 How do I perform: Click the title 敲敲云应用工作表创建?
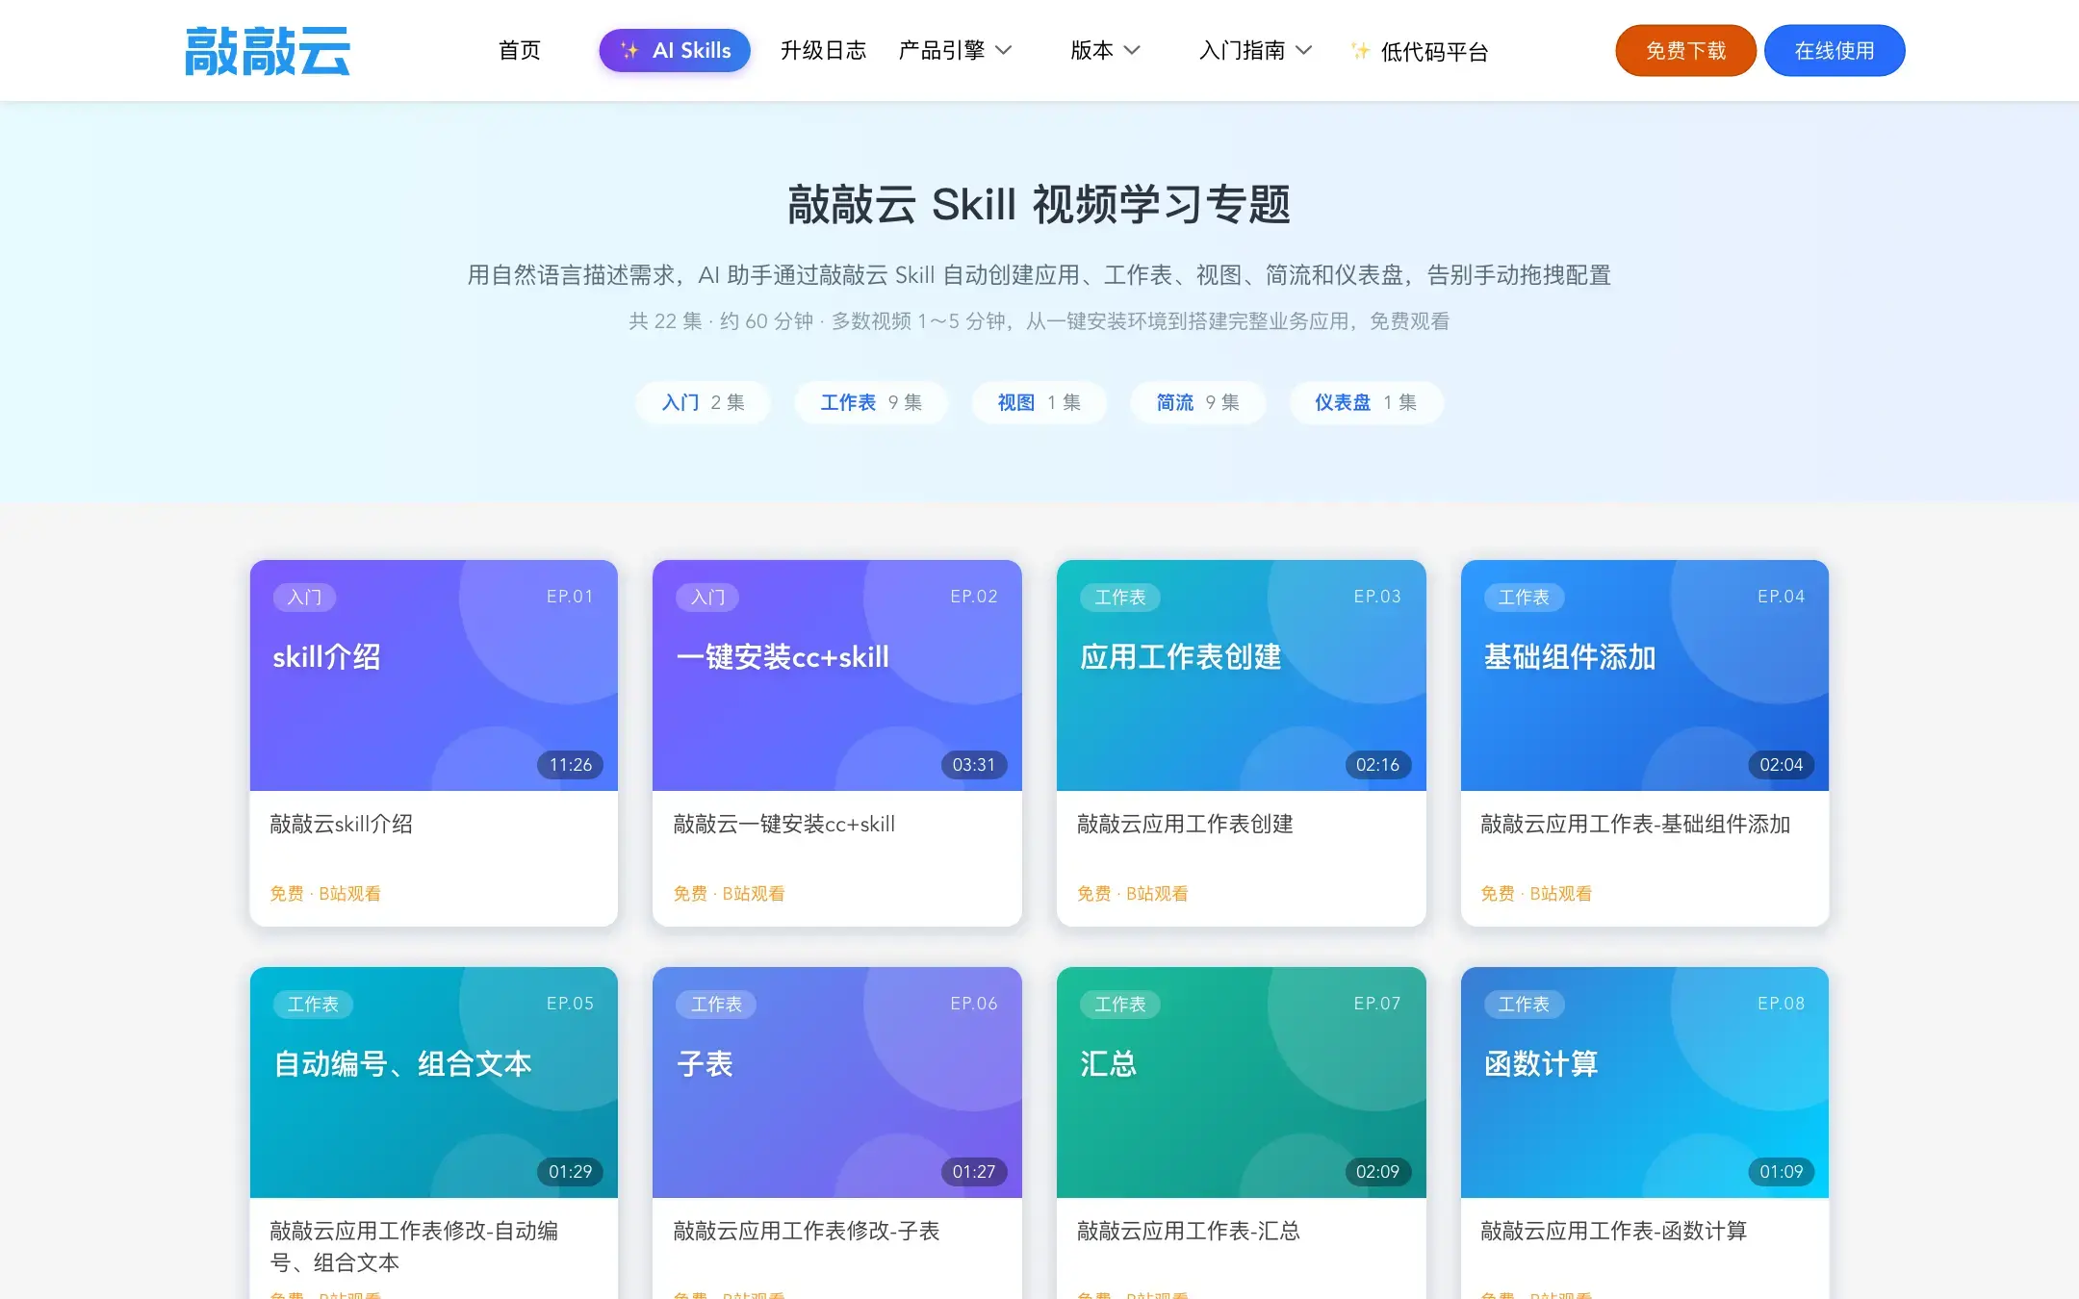1185,824
